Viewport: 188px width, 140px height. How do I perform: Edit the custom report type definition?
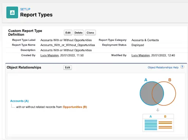click(x=68, y=33)
